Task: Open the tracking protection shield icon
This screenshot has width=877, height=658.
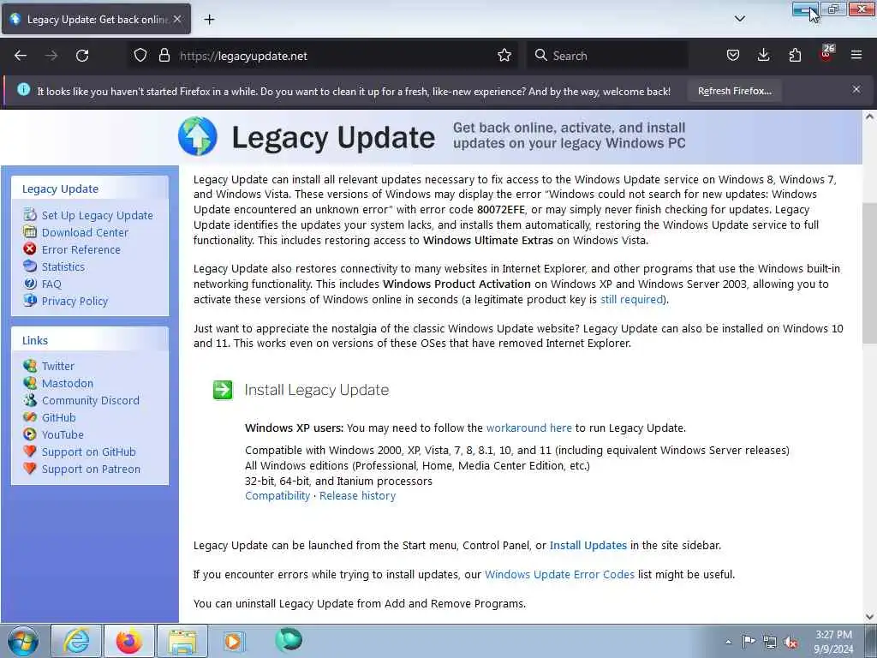Action: coord(140,56)
